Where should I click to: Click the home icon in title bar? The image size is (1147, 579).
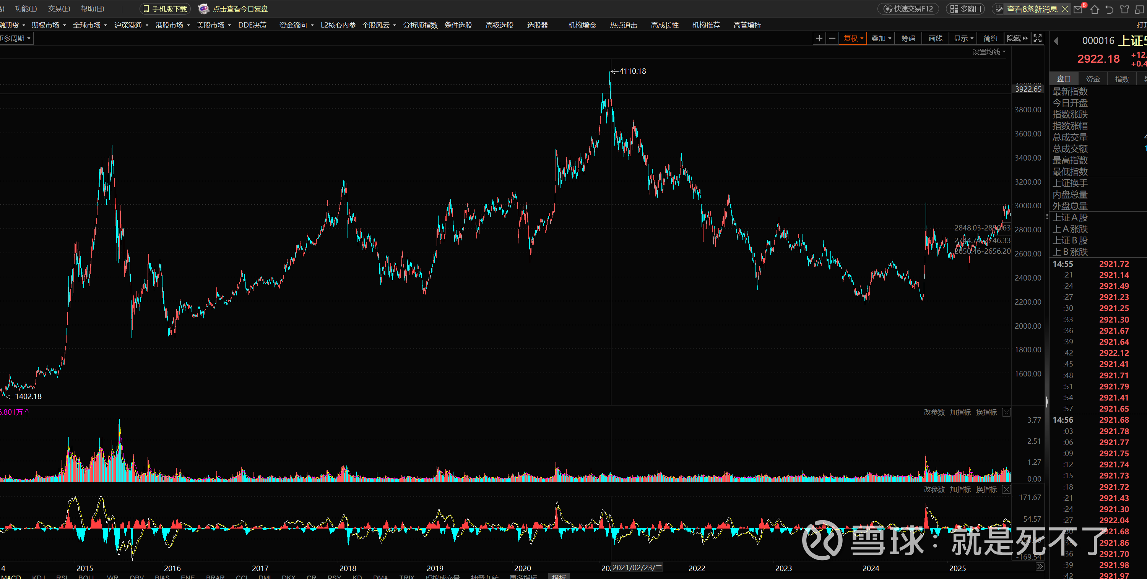1095,9
